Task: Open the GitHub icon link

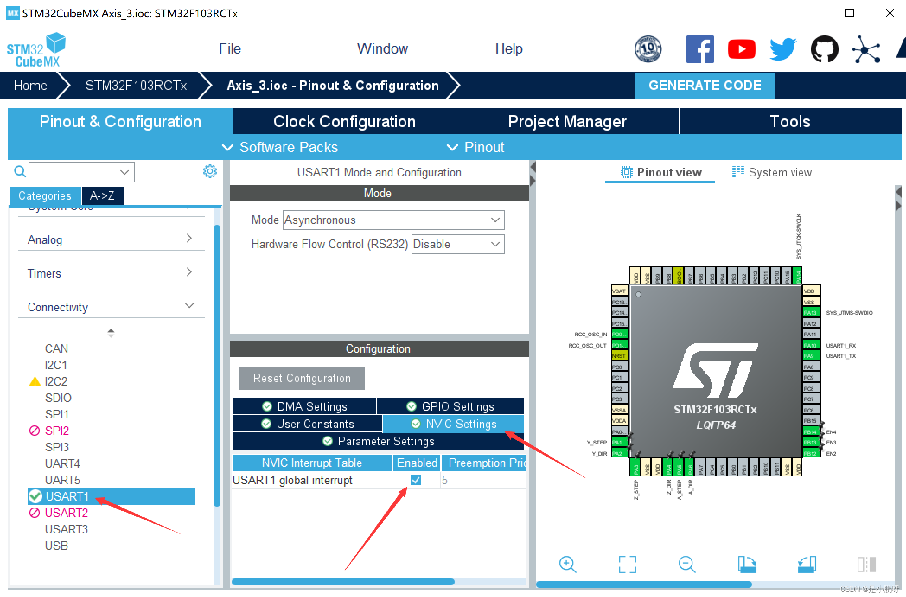Action: tap(824, 49)
